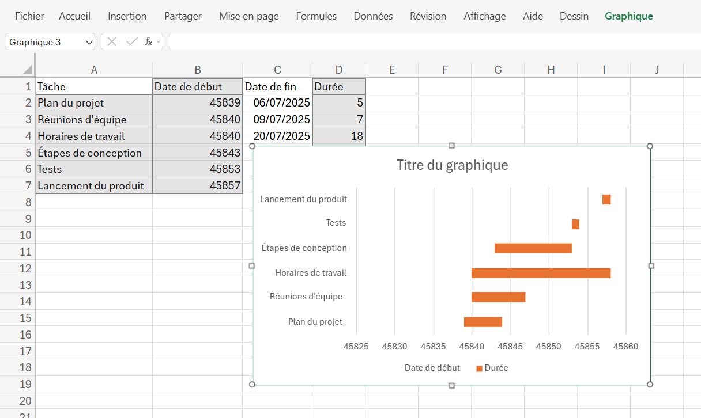Confirm entry using the checkmark icon
The height and width of the screenshot is (418, 701).
click(130, 41)
